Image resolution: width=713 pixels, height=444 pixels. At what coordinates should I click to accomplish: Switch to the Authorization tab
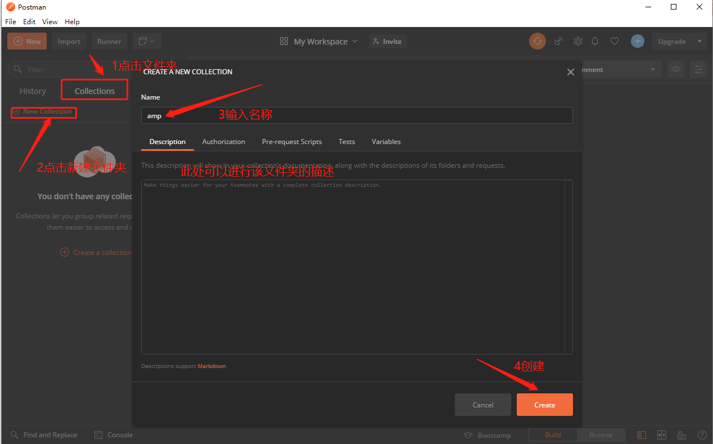[x=223, y=142]
